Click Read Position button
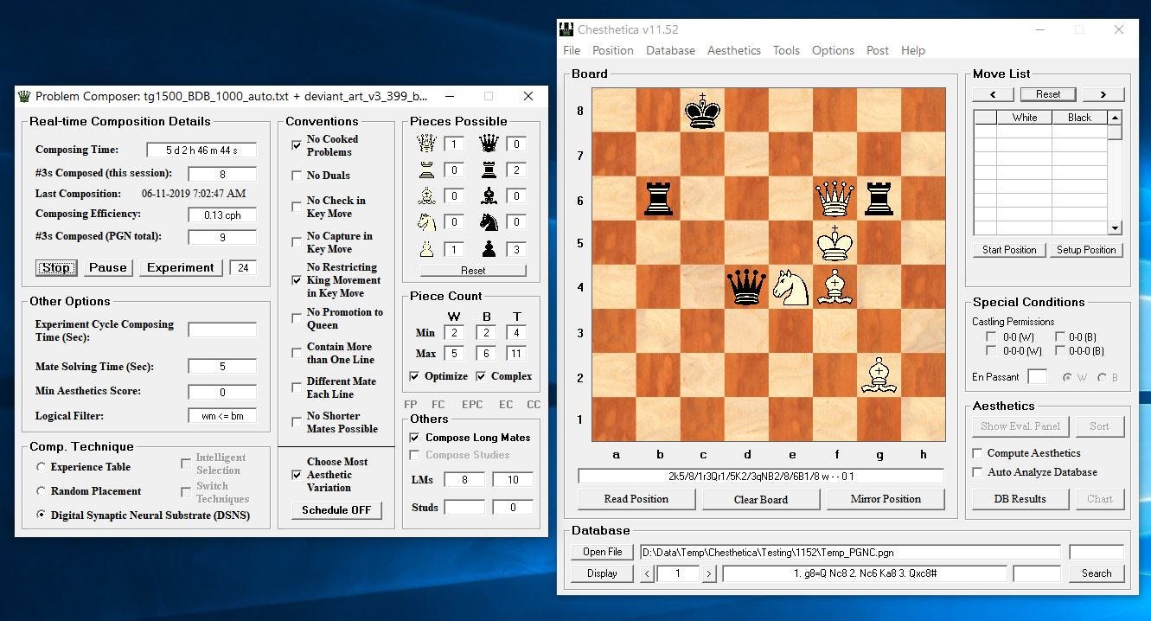The width and height of the screenshot is (1151, 621). pos(636,499)
